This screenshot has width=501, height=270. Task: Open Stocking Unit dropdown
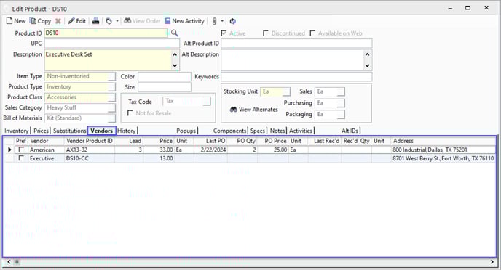point(287,91)
